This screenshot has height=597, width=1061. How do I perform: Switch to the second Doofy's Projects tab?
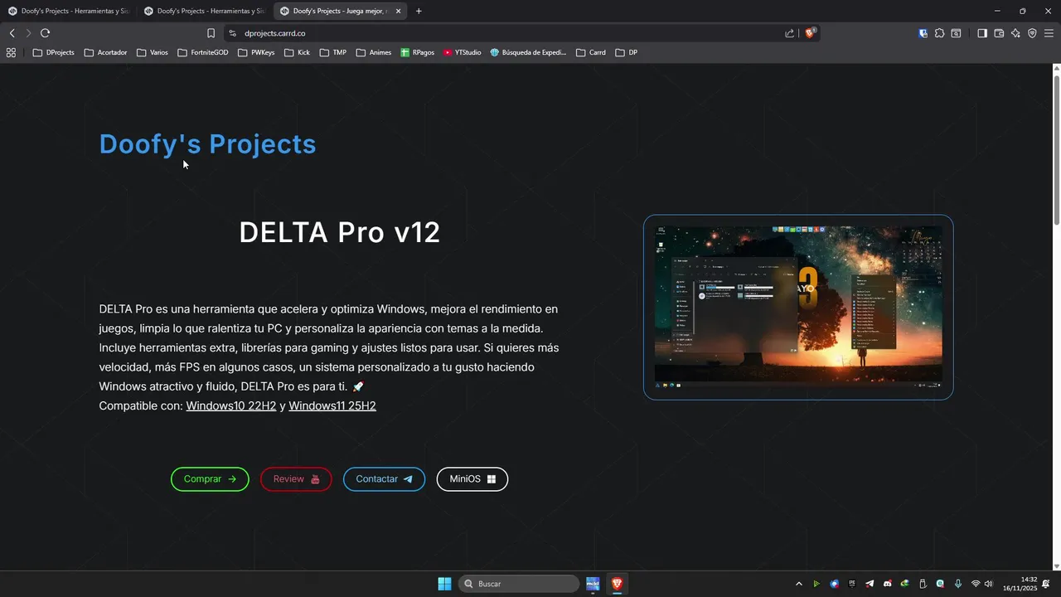pos(204,12)
